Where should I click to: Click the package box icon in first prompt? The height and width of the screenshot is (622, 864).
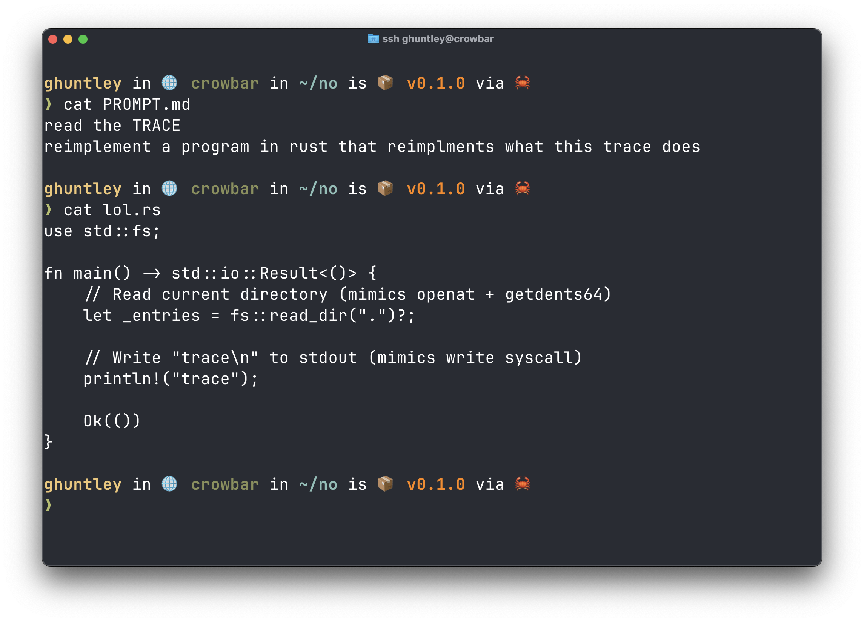click(x=385, y=83)
